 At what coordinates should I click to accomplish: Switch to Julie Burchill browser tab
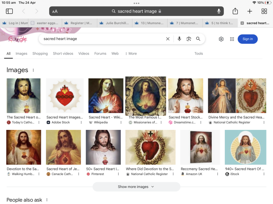(x=115, y=23)
